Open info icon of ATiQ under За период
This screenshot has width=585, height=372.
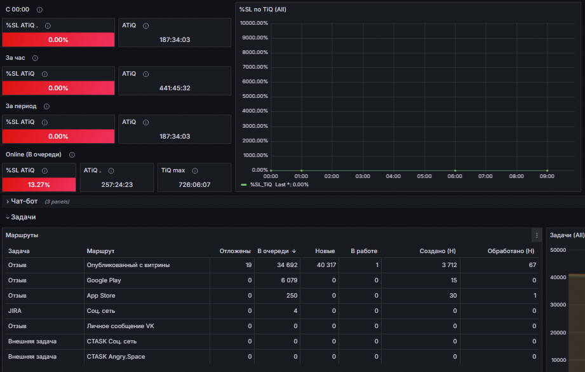(x=146, y=123)
